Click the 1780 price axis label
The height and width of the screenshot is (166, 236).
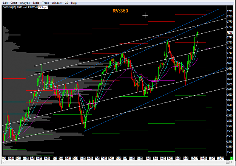tap(230, 16)
